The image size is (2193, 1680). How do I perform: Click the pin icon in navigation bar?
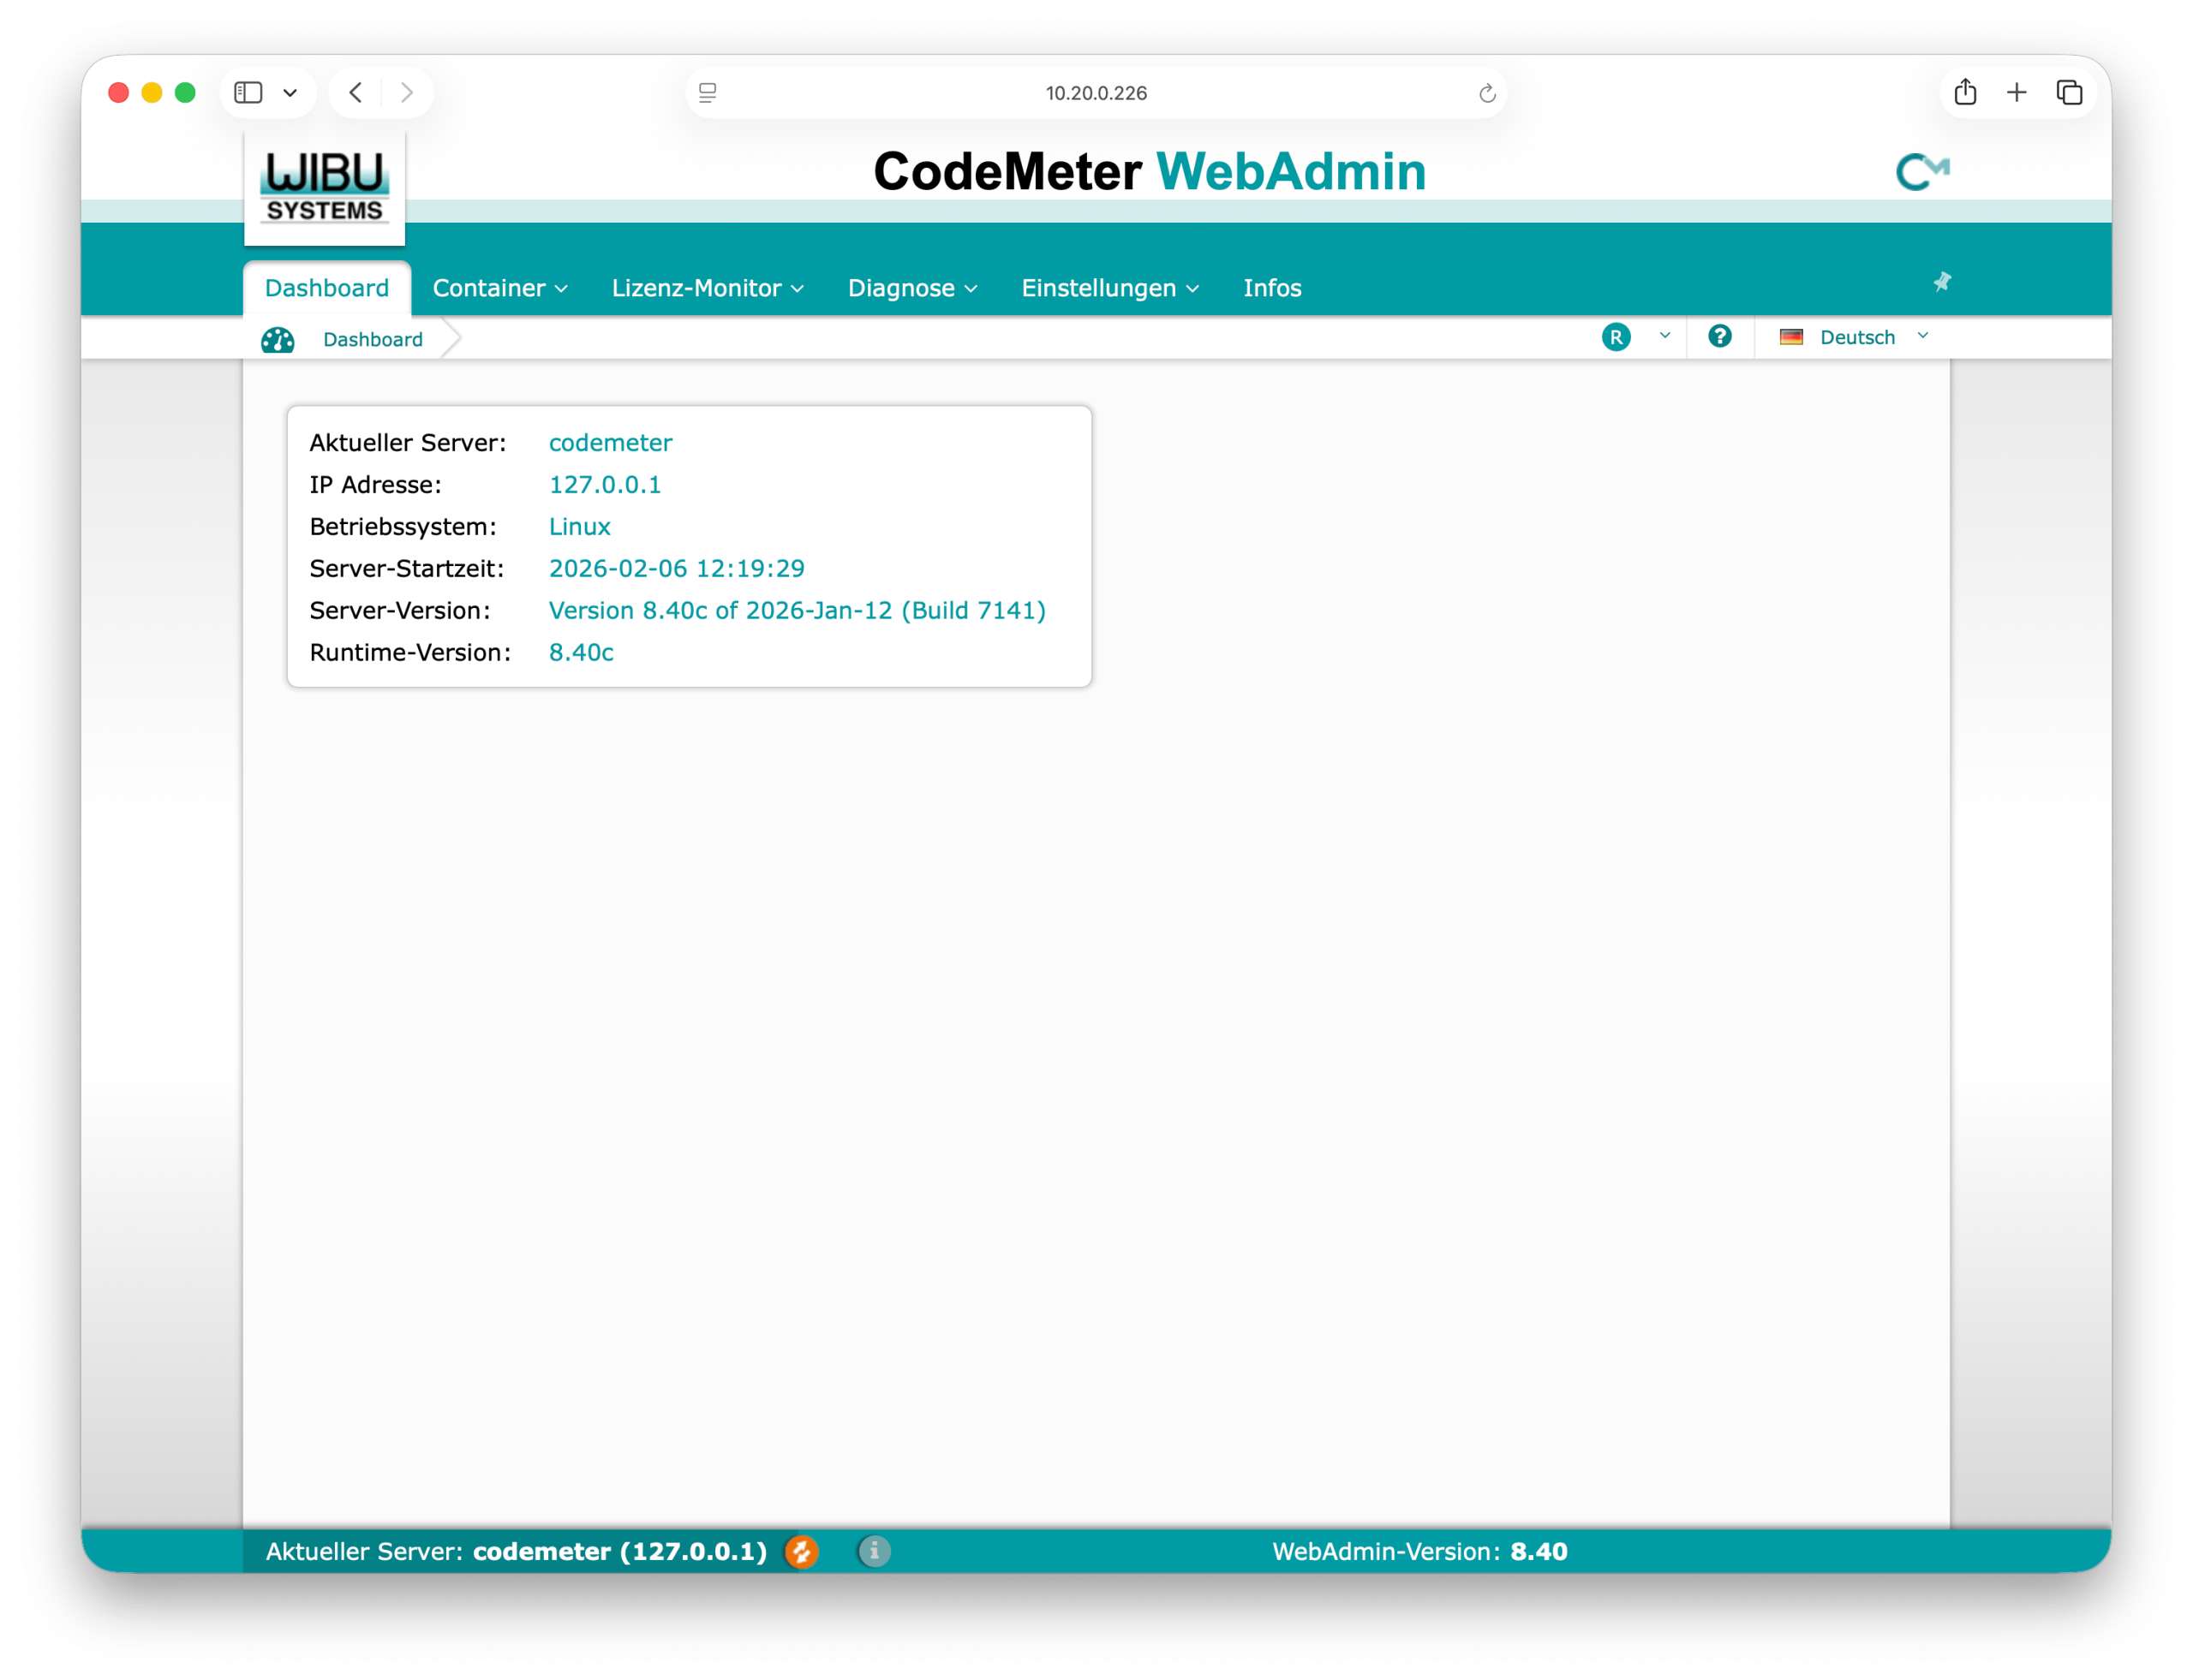(1942, 282)
